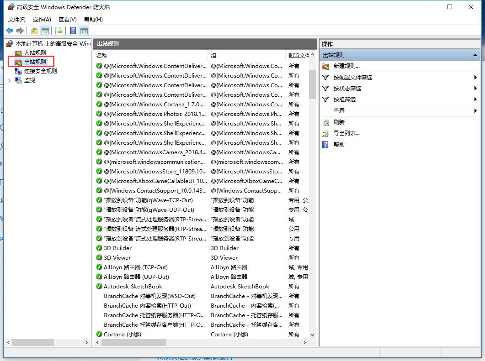Viewport: 485px width, 361px height.
Task: Sort rules by the 组 column header
Action: point(247,56)
